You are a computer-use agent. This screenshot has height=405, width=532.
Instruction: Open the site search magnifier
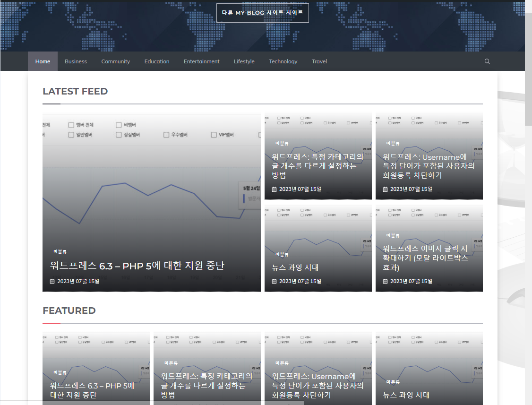pyautogui.click(x=487, y=61)
